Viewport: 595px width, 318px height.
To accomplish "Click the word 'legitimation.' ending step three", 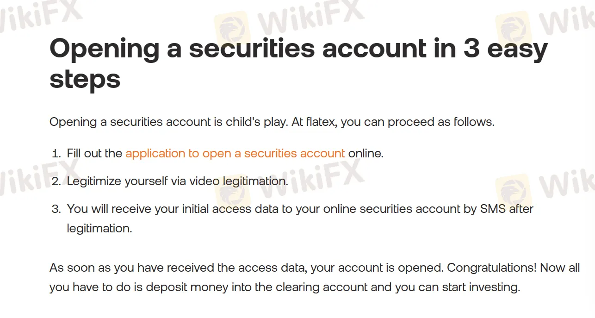I will pos(99,228).
